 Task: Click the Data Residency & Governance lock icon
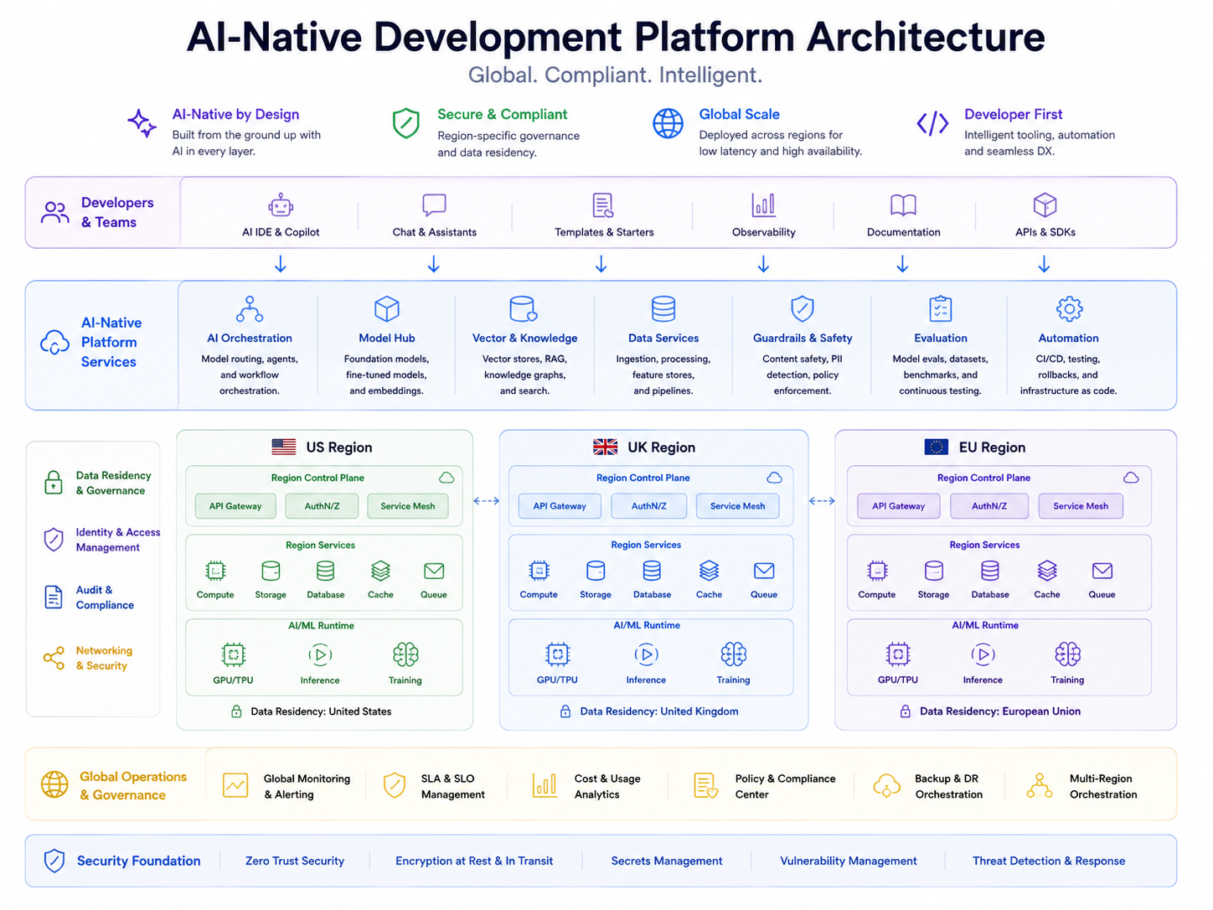54,483
